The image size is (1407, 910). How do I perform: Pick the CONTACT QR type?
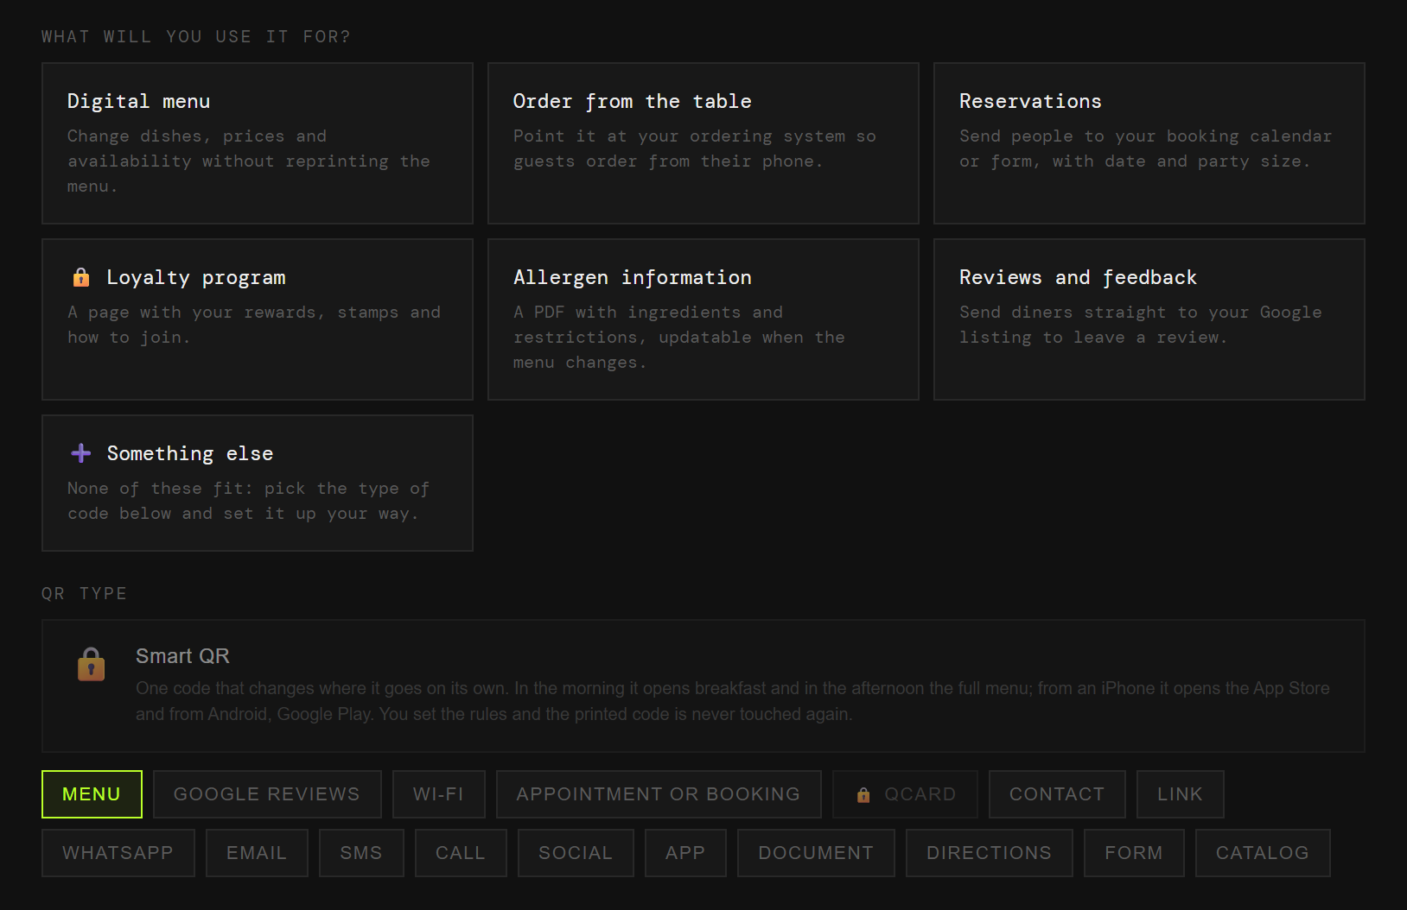point(1057,794)
